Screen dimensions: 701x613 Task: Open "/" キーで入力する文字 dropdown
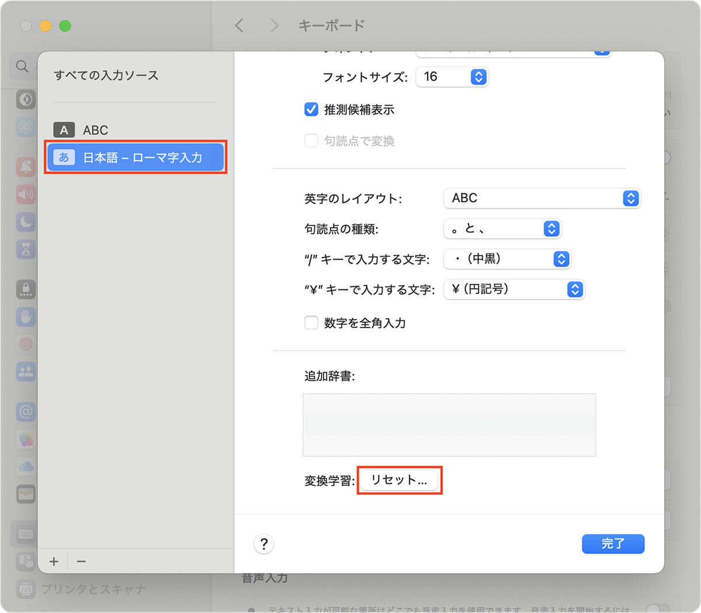coord(507,259)
